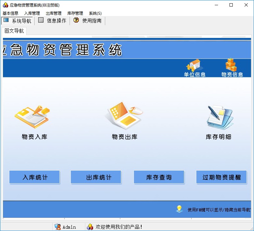This screenshot has width=254, height=231.
Task: Open the 入库管理 menu
Action: (32, 13)
